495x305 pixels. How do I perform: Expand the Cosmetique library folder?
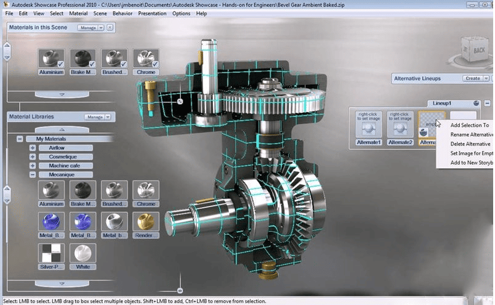point(33,157)
